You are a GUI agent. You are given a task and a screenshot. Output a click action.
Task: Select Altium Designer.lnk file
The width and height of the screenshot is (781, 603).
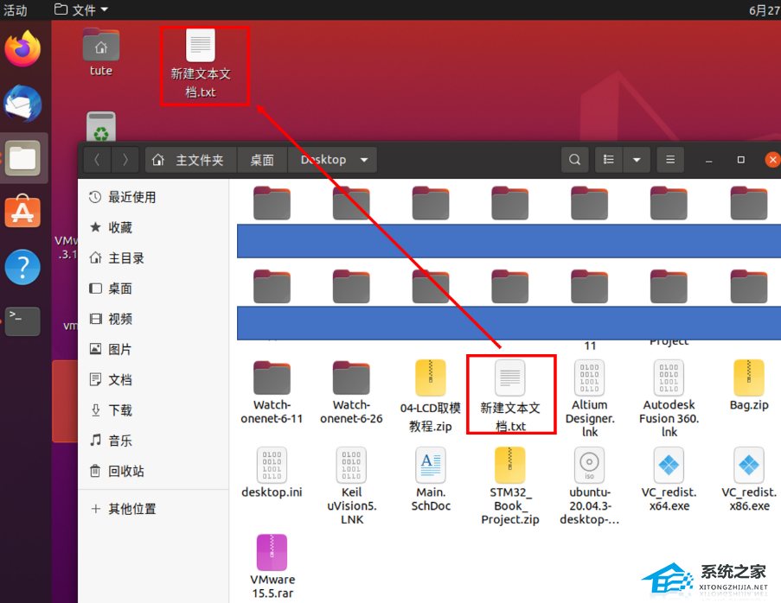(590, 398)
